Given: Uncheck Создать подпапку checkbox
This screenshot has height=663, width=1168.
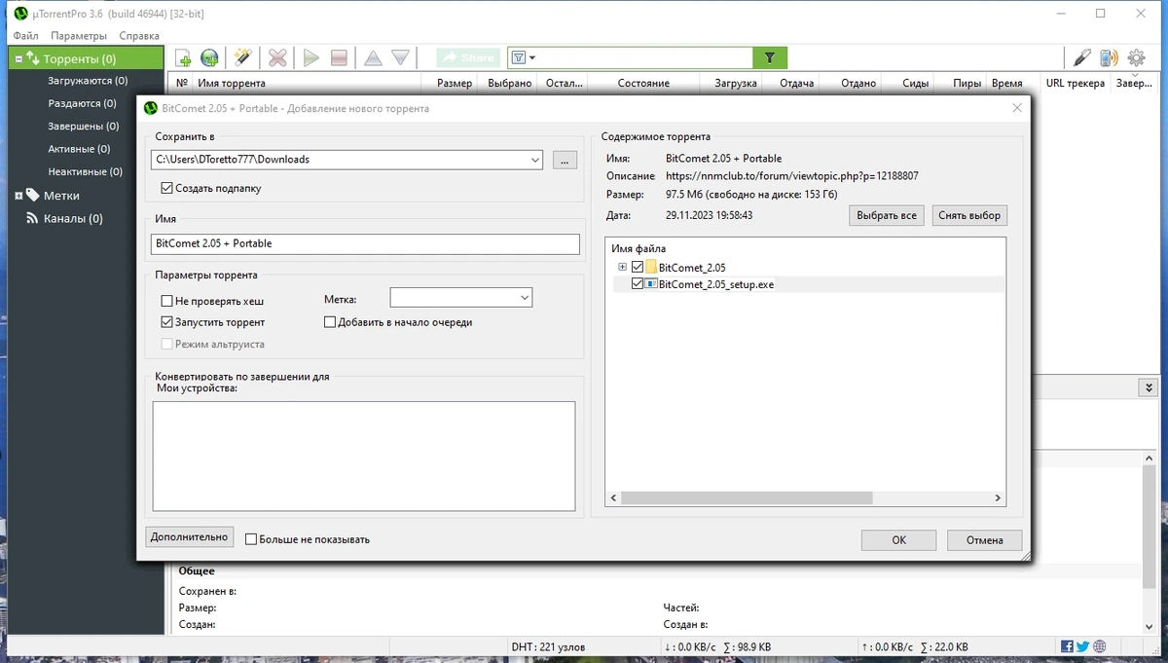Looking at the screenshot, I should click(x=167, y=188).
